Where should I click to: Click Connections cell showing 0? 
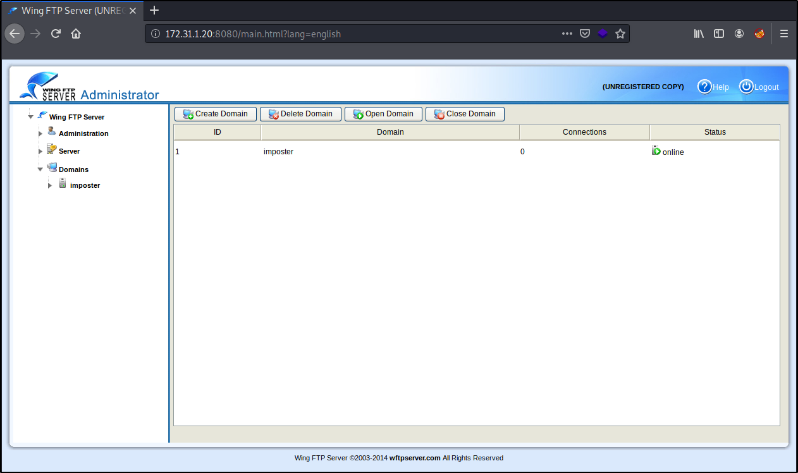(522, 152)
